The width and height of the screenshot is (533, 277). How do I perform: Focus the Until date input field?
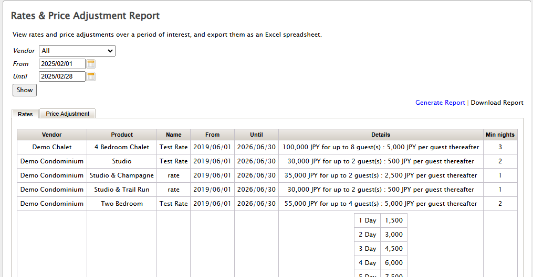(62, 76)
